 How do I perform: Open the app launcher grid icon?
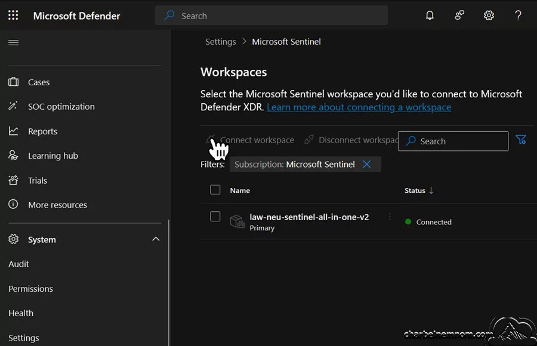pyautogui.click(x=13, y=15)
